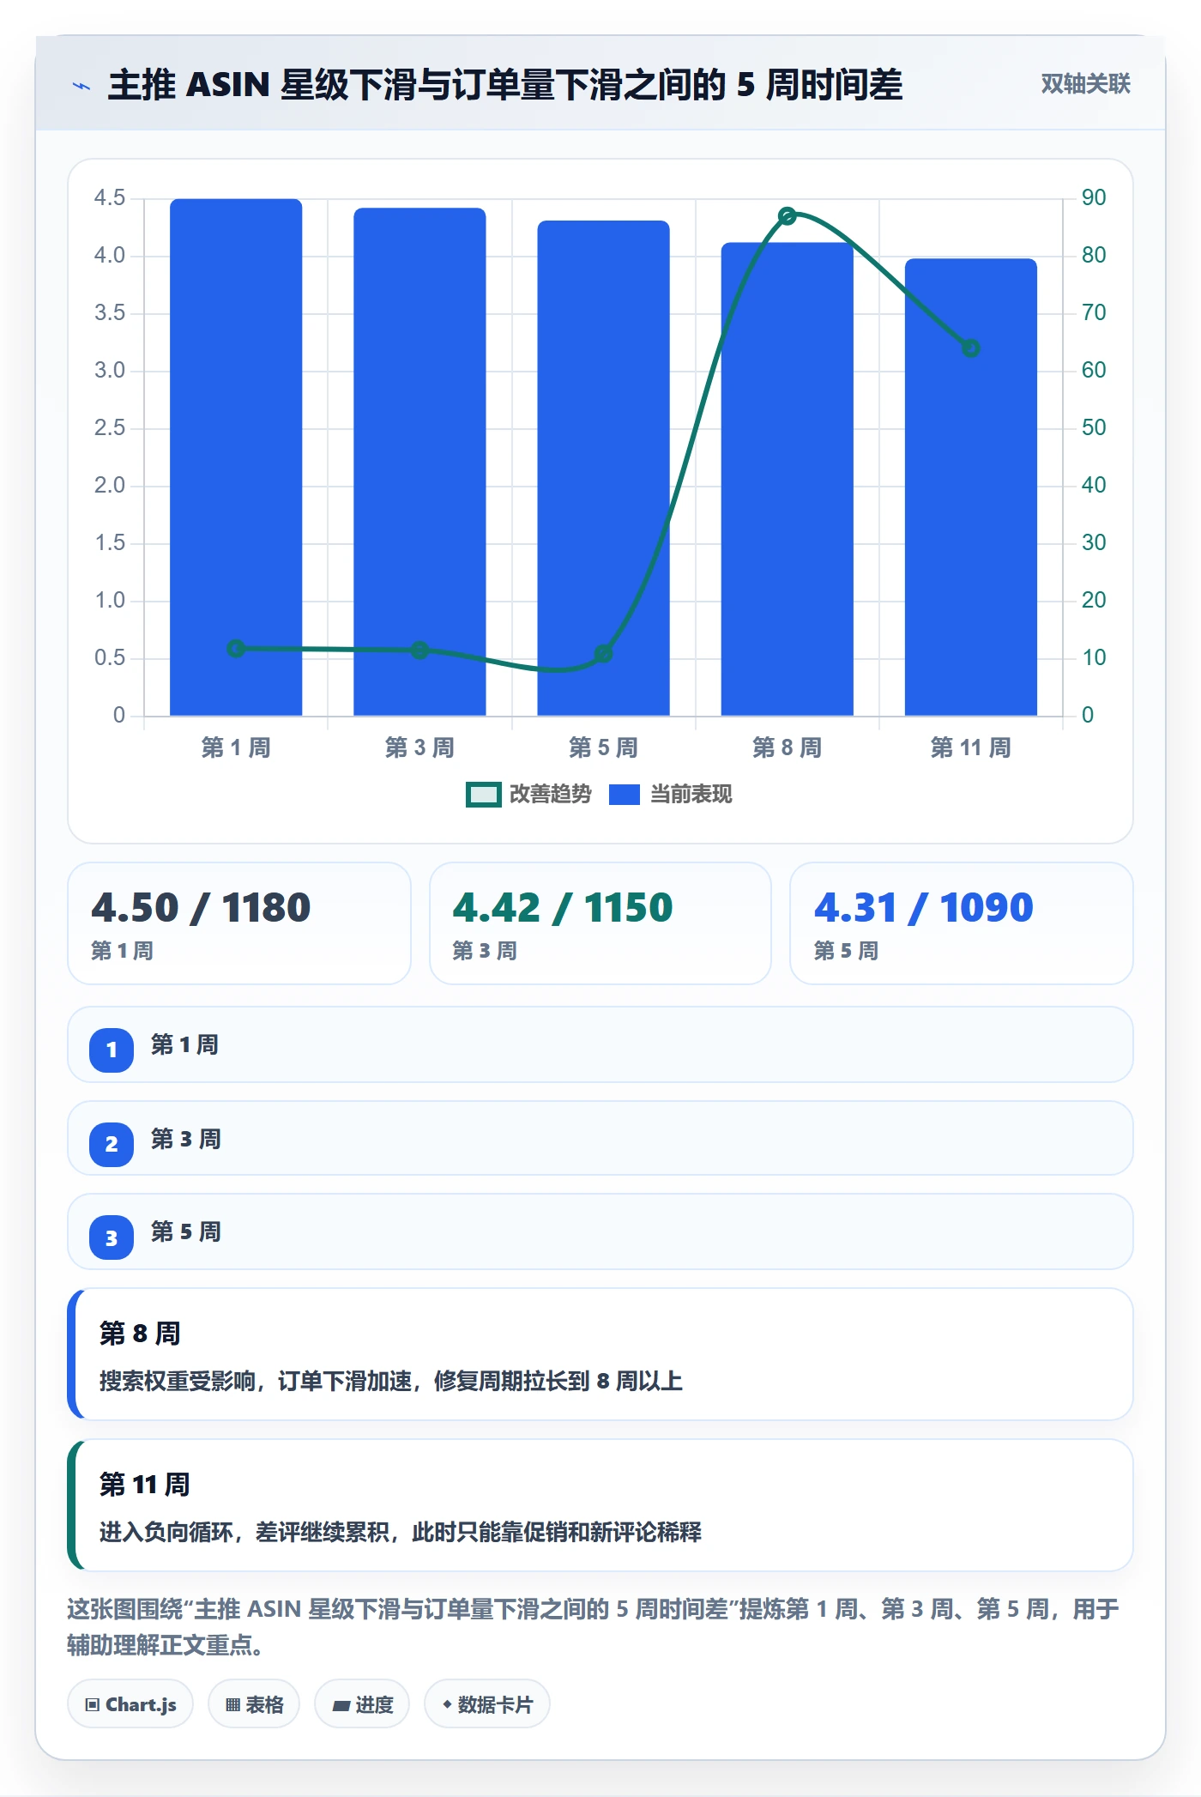Click the x-axis label 第 8 周
1201x1797 pixels.
[x=787, y=747]
